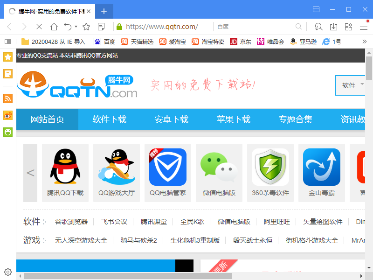
Task: Open the 天猫精选 bookmark
Action: tap(137, 42)
